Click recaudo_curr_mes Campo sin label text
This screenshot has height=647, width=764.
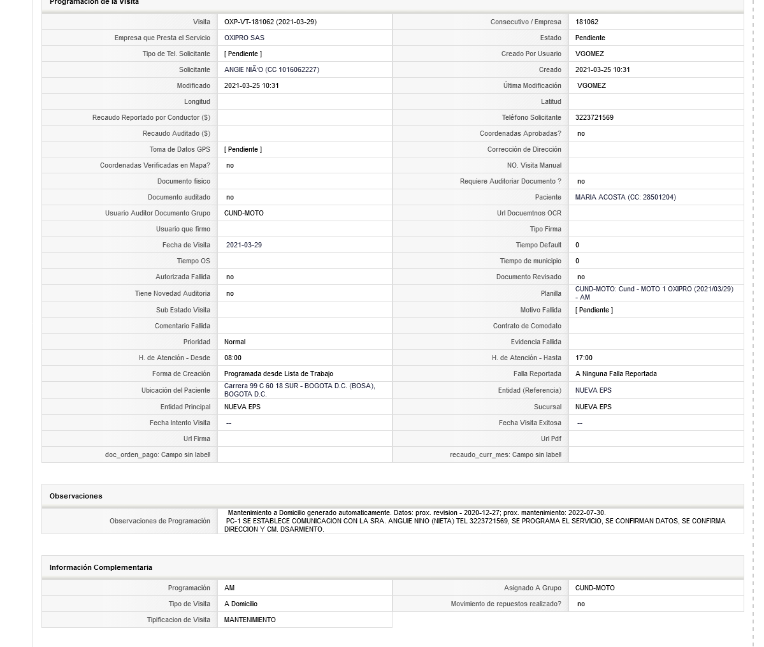point(505,455)
